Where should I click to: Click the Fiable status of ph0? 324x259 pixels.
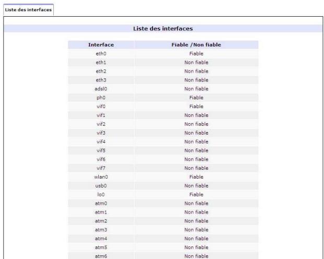(x=196, y=98)
